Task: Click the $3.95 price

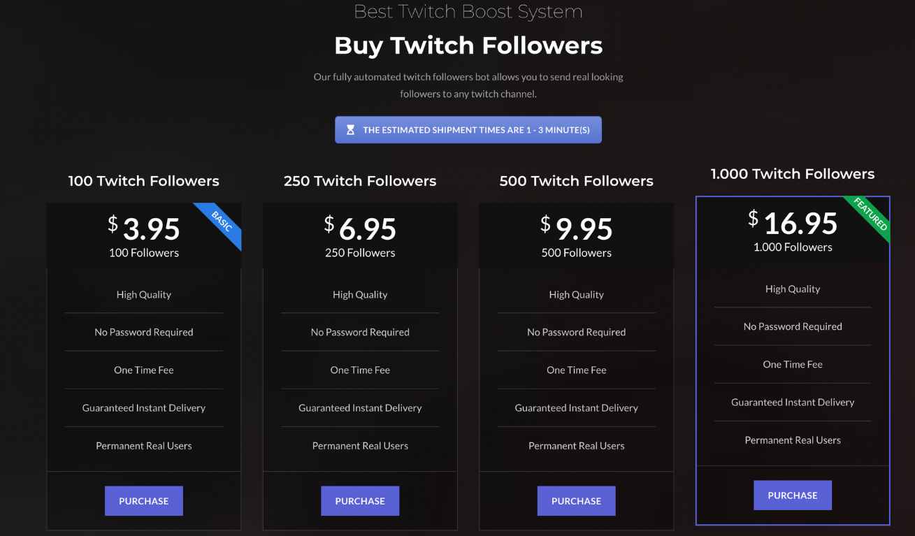Action: pyautogui.click(x=144, y=228)
